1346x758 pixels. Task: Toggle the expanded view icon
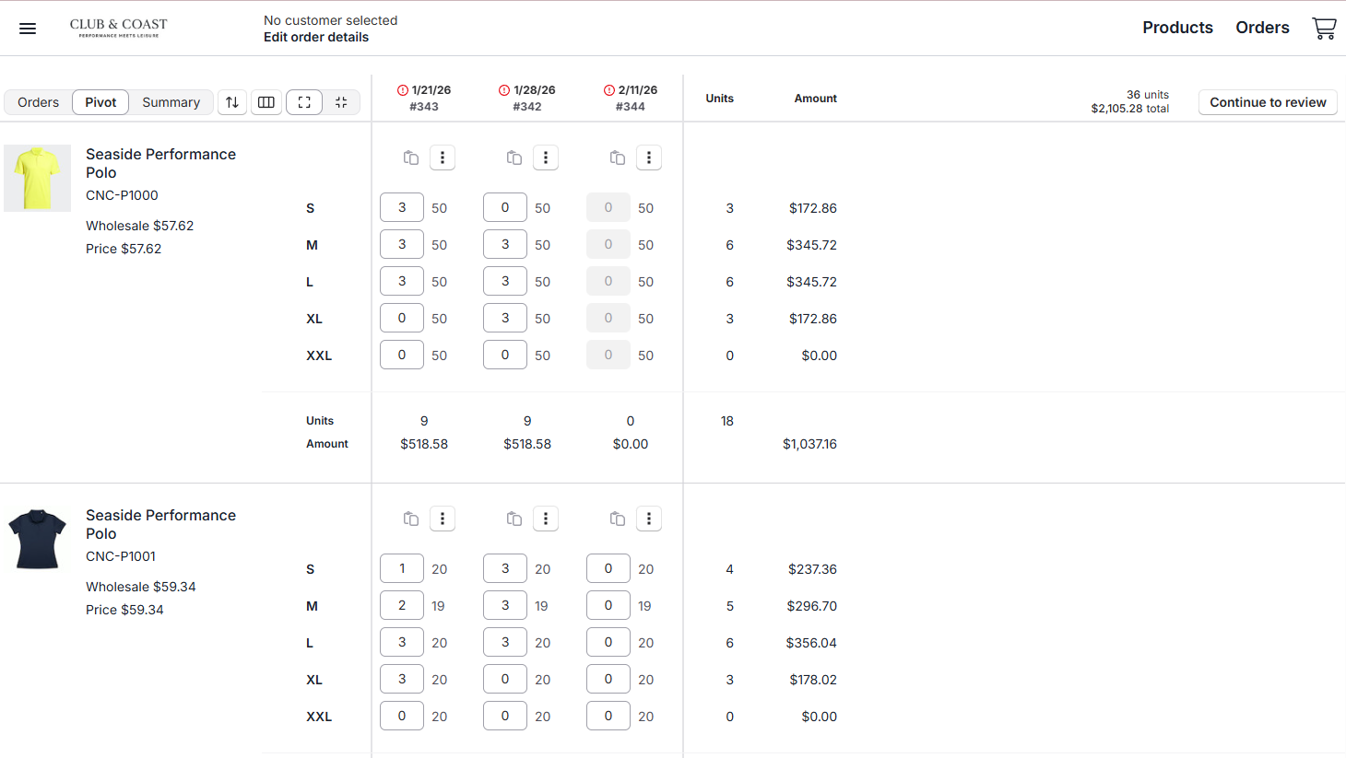click(x=304, y=102)
